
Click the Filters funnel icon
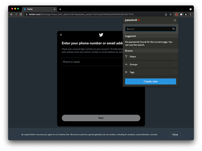pos(126,56)
